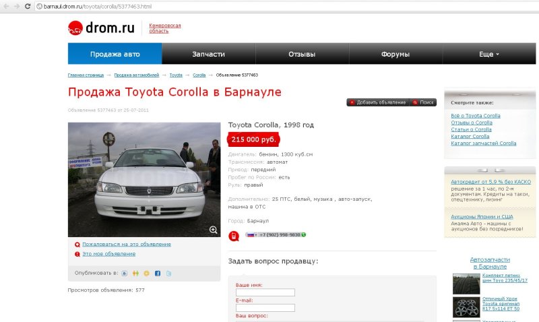Screen dimensions: 539x322
Task: Open Отзывы о Corolla link
Action: coord(472,123)
